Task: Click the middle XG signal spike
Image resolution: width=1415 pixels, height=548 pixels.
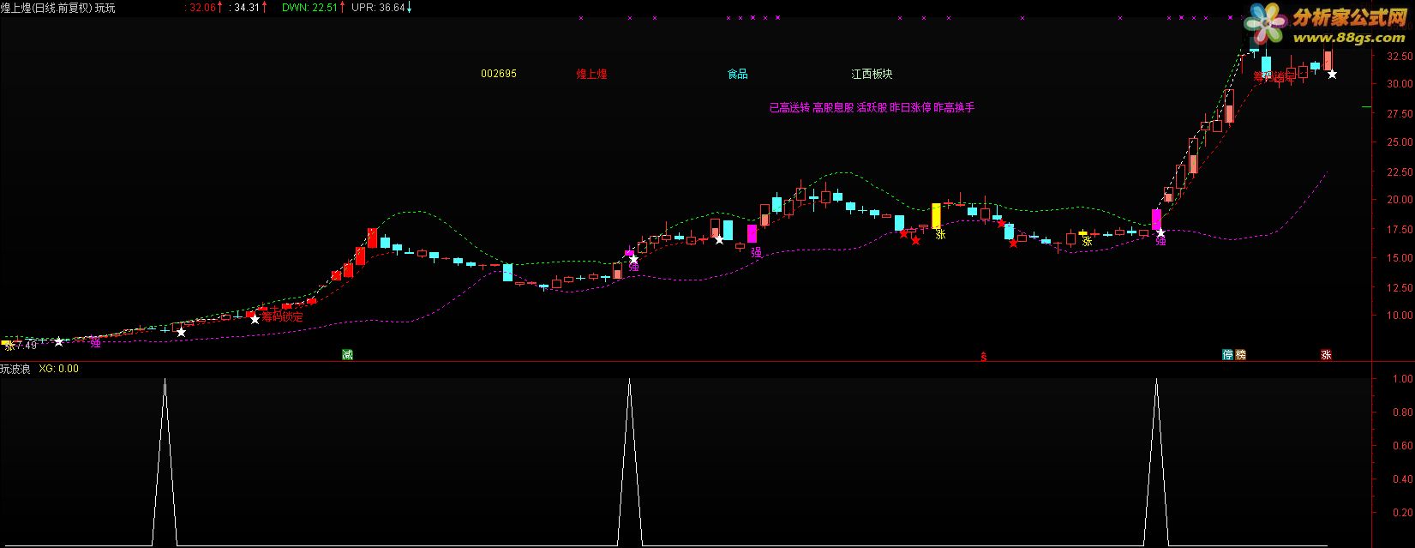Action: (629, 461)
